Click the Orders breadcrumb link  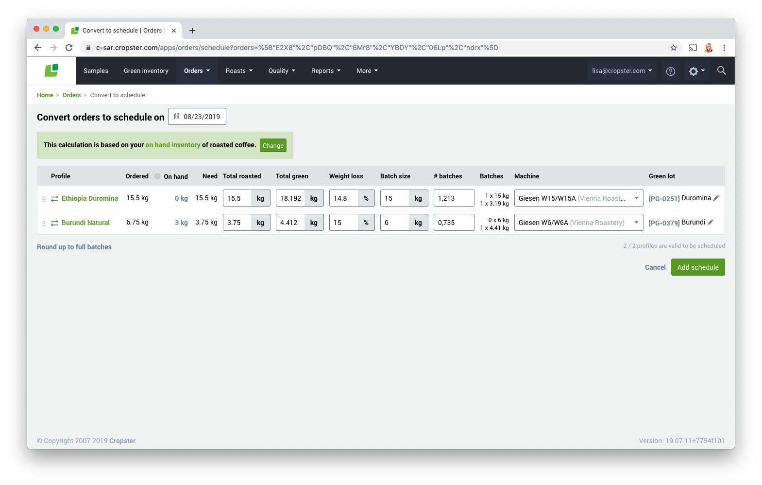click(71, 95)
